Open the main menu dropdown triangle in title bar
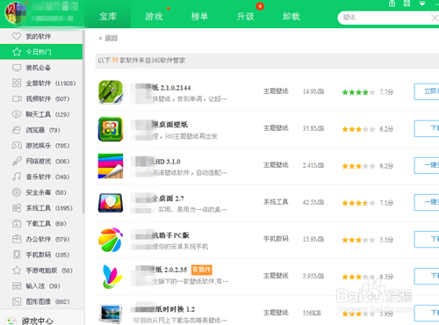The width and height of the screenshot is (439, 325). (422, 4)
